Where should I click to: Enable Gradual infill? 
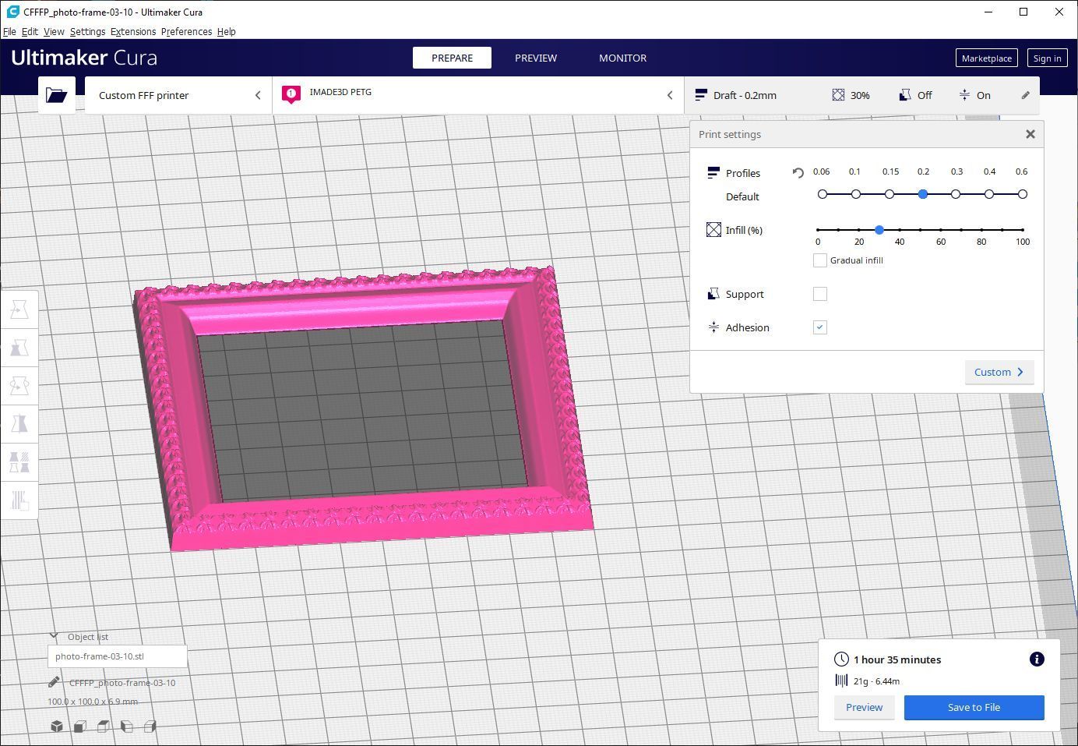tap(819, 260)
